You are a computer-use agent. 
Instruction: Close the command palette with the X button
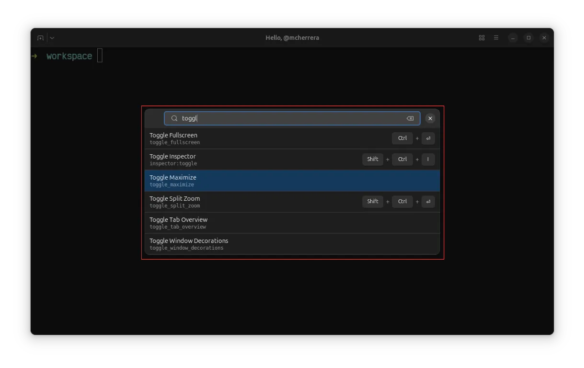pyautogui.click(x=430, y=118)
